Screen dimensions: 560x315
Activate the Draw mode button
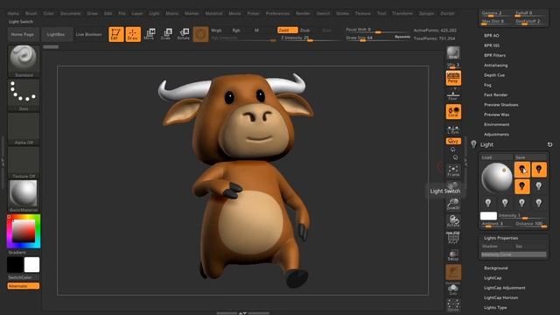(133, 34)
